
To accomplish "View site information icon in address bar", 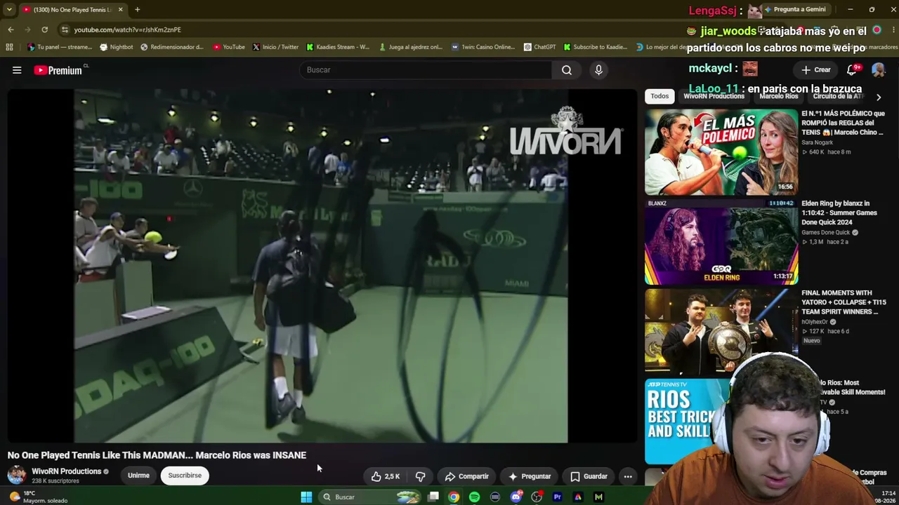I will tap(65, 29).
